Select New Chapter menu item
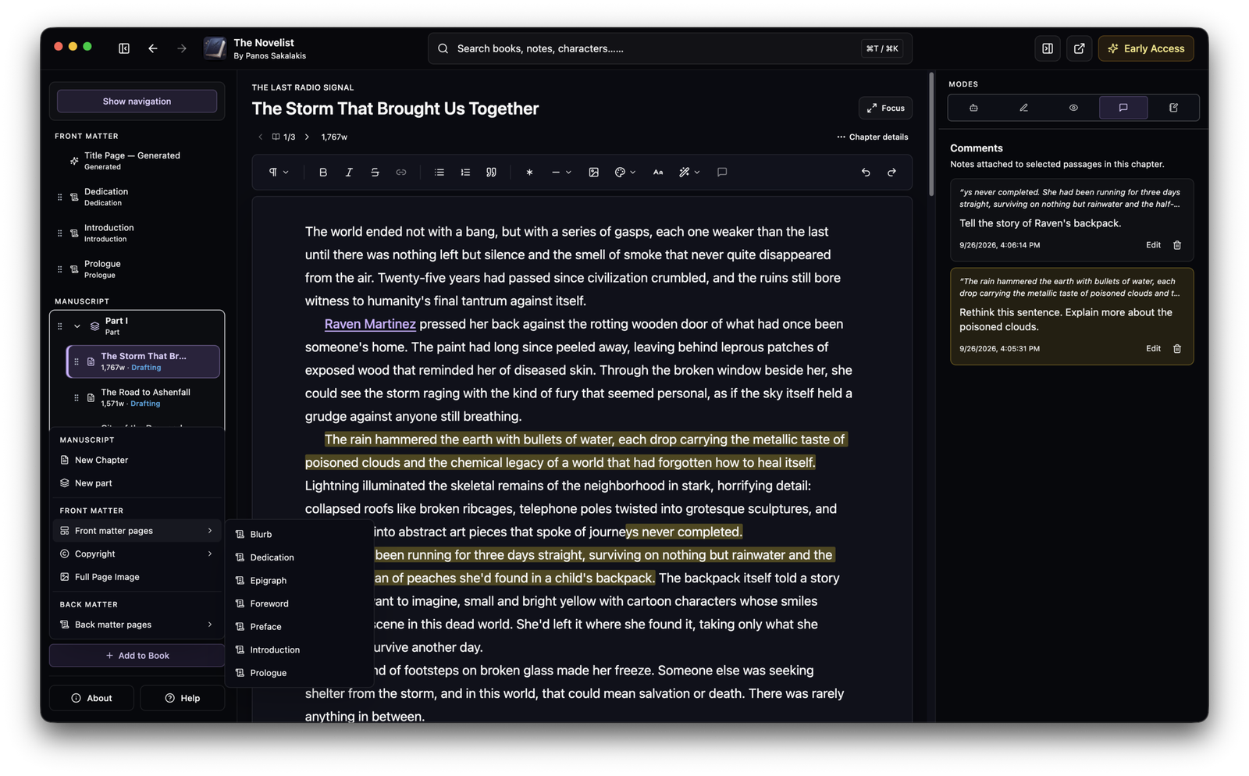The height and width of the screenshot is (776, 1249). [137, 460]
